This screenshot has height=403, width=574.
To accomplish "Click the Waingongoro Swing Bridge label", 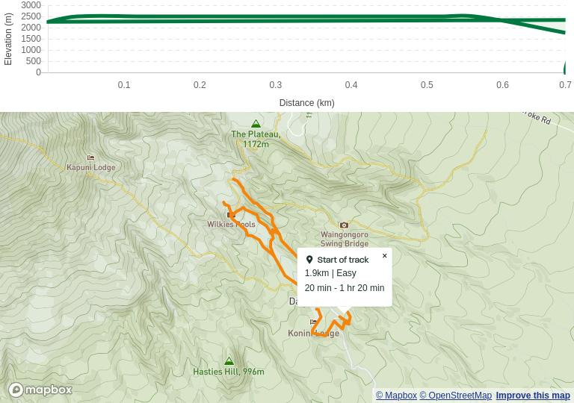I will (x=345, y=239).
